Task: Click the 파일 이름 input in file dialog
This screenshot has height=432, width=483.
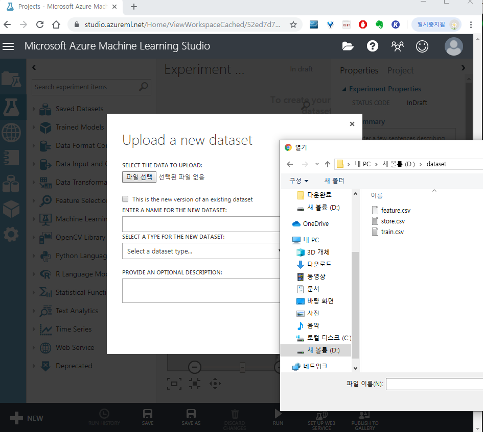Action: tap(434, 384)
